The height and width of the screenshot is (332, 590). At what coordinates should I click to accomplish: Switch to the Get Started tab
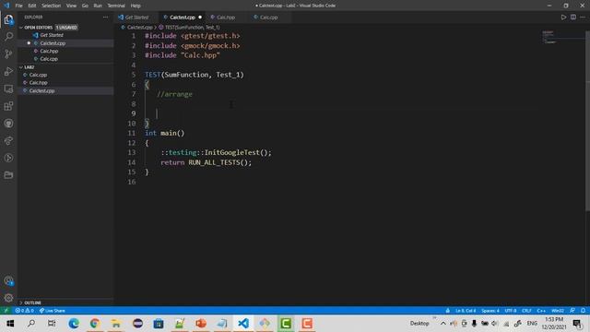point(136,18)
